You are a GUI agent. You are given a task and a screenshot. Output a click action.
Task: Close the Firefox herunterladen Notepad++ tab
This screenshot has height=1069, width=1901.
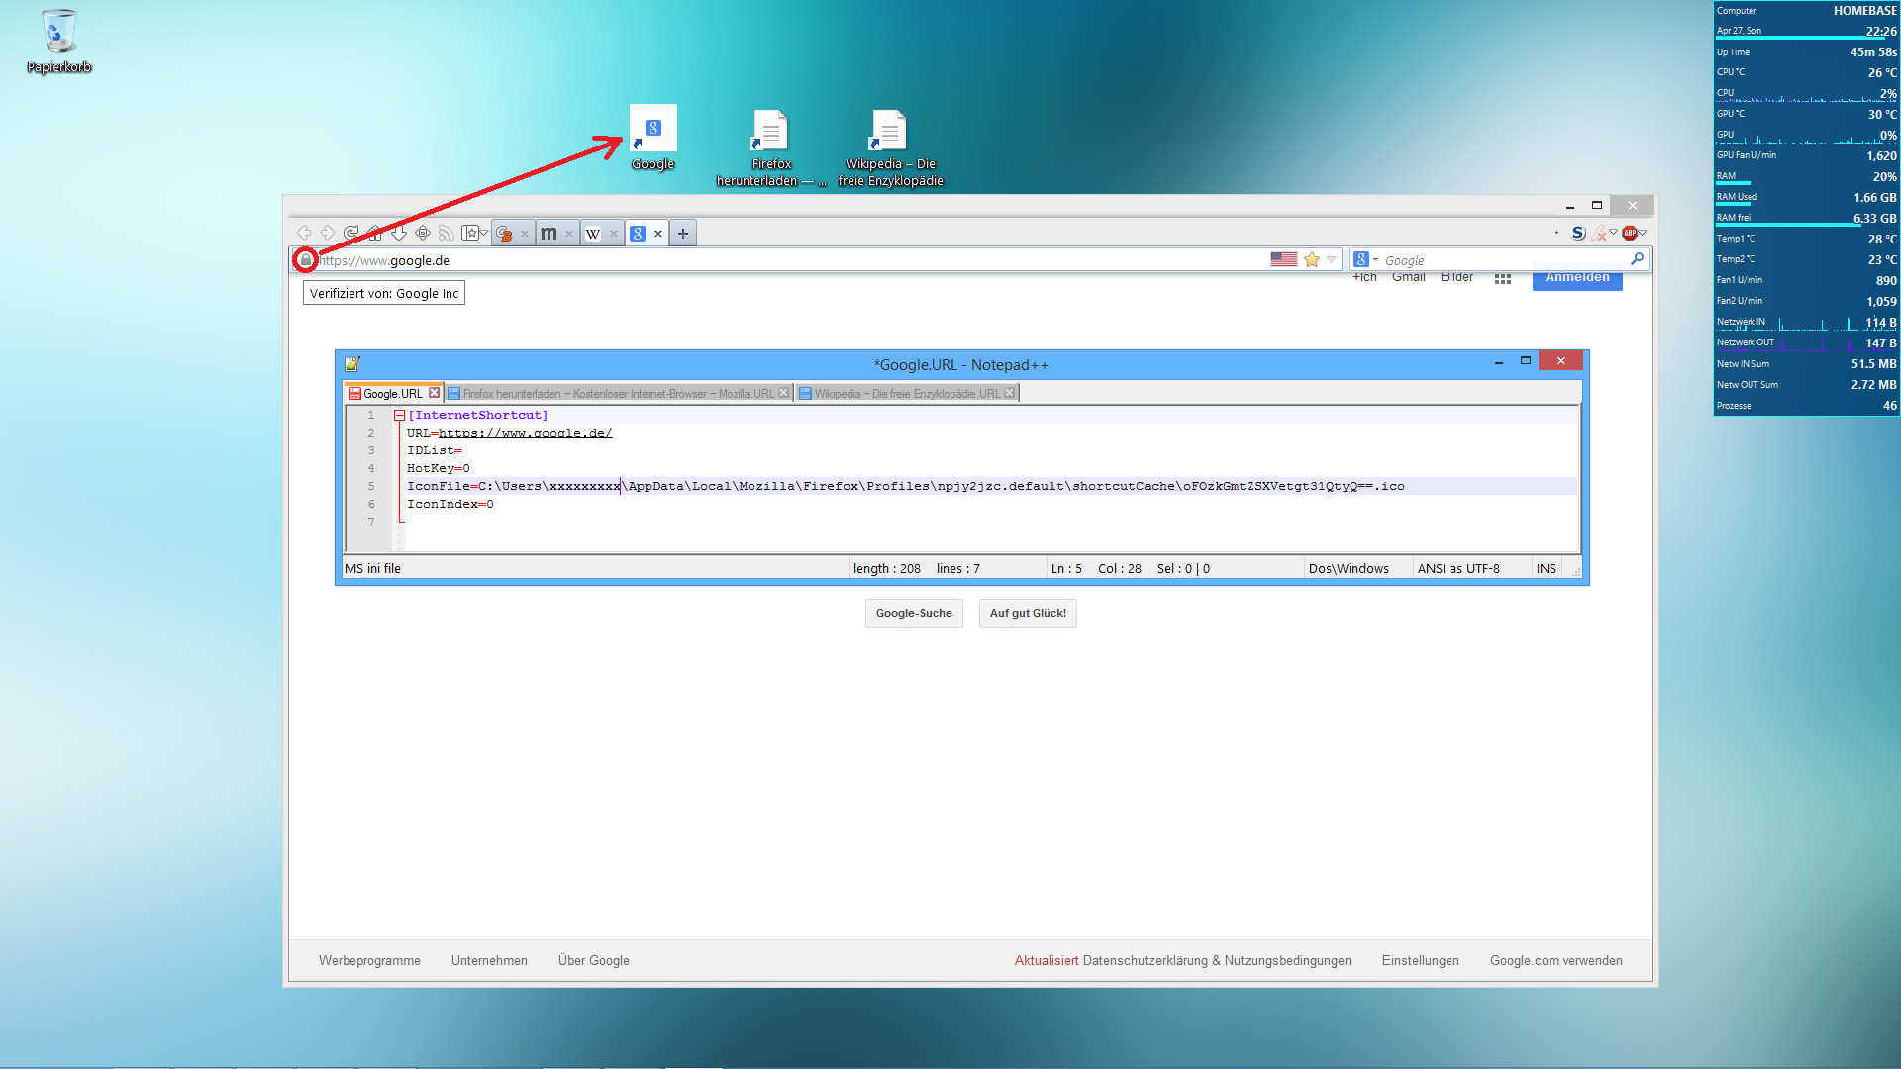point(784,393)
